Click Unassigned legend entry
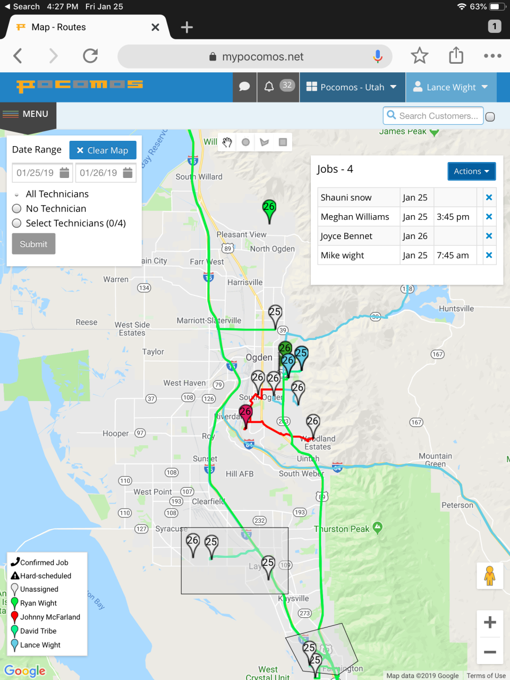Image resolution: width=510 pixels, height=680 pixels. pyautogui.click(x=35, y=589)
